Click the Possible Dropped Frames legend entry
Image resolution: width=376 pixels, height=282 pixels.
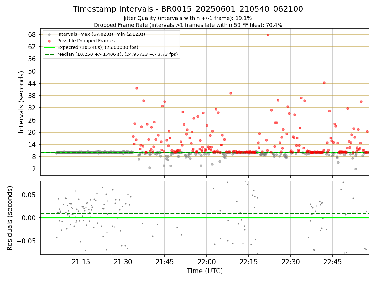(86, 41)
